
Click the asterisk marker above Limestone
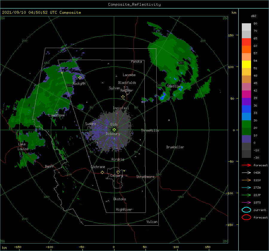pos(56,113)
